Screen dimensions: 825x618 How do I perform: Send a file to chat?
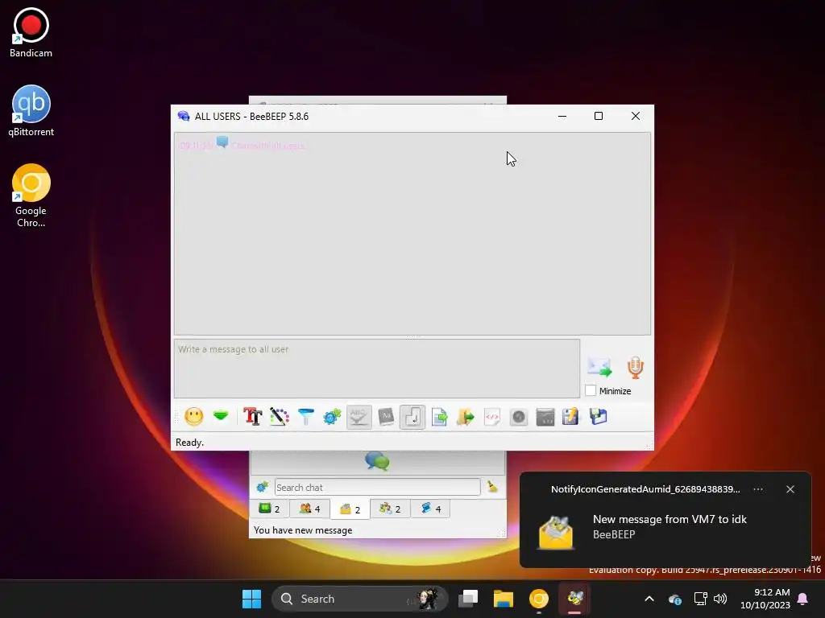tap(439, 417)
